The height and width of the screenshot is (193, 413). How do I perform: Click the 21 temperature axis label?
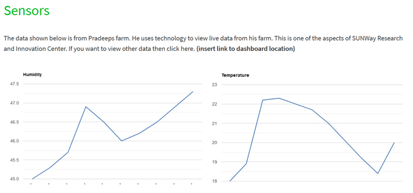coord(214,123)
